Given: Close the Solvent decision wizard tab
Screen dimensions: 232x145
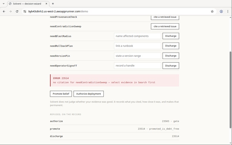Looking at the screenshot, I should 46,4.
